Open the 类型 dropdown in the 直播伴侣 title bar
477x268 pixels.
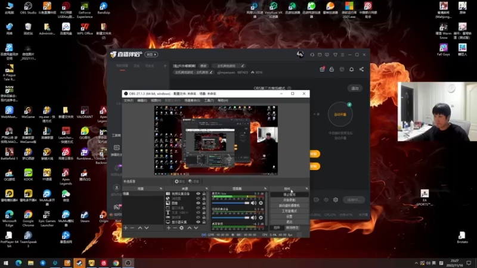pyautogui.click(x=151, y=54)
